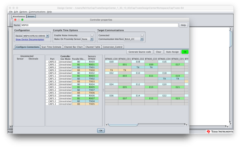Close the Controller properties dialog
Viewport: 241px width, 148px height.
coord(15,20)
